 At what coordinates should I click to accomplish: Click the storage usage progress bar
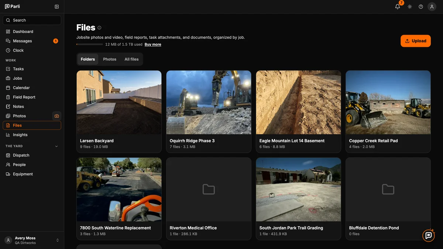(90, 45)
